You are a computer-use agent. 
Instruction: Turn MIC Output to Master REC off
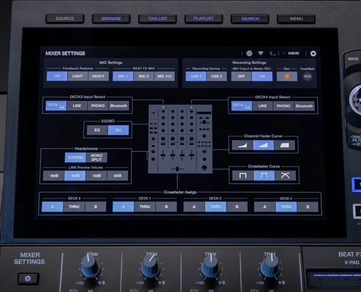point(241,76)
